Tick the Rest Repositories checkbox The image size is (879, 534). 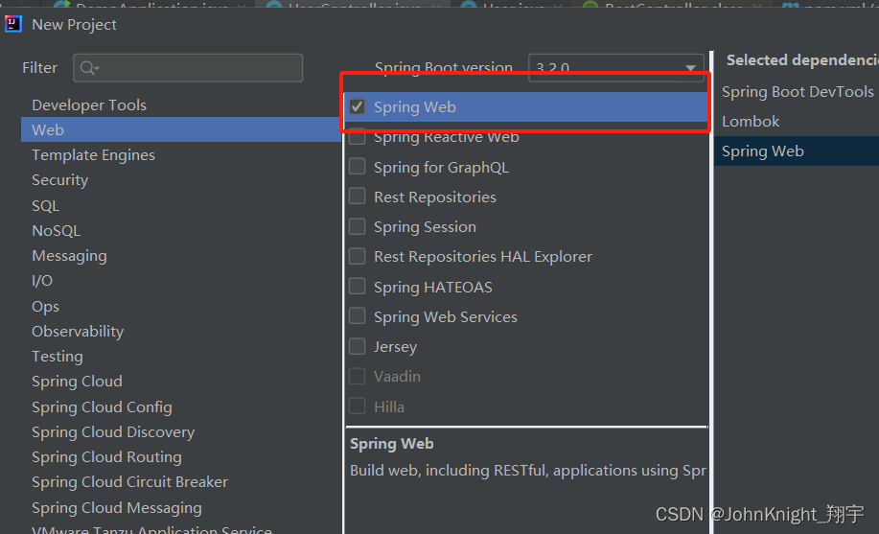[x=358, y=197]
